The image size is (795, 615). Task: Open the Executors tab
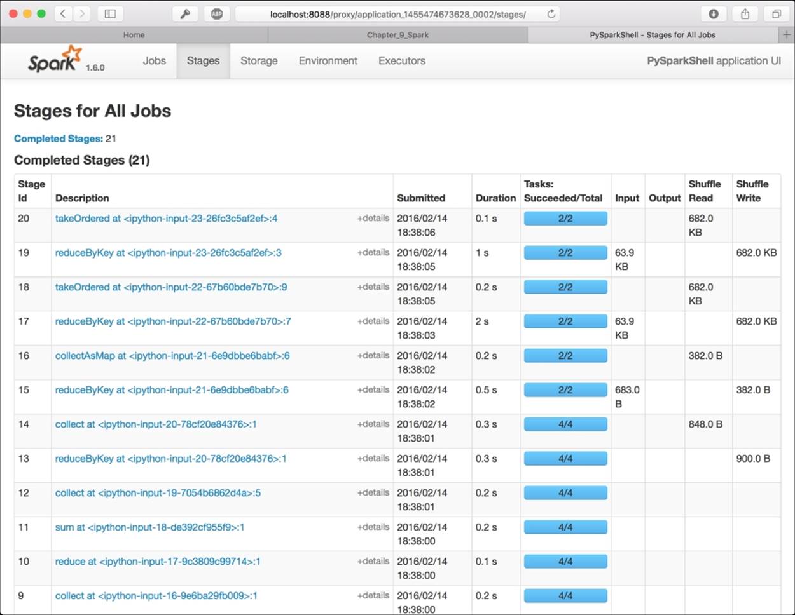[x=402, y=61]
